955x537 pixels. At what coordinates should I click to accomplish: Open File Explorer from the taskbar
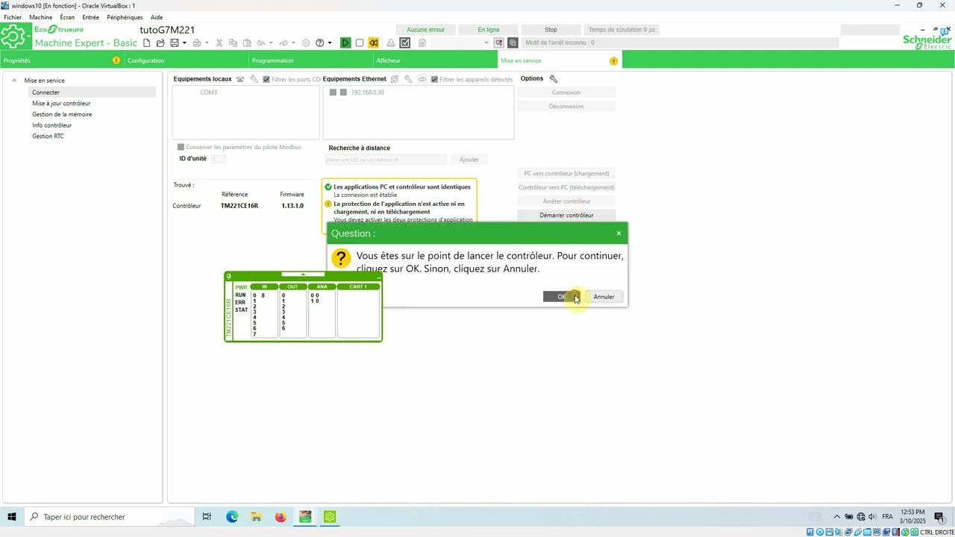(256, 517)
